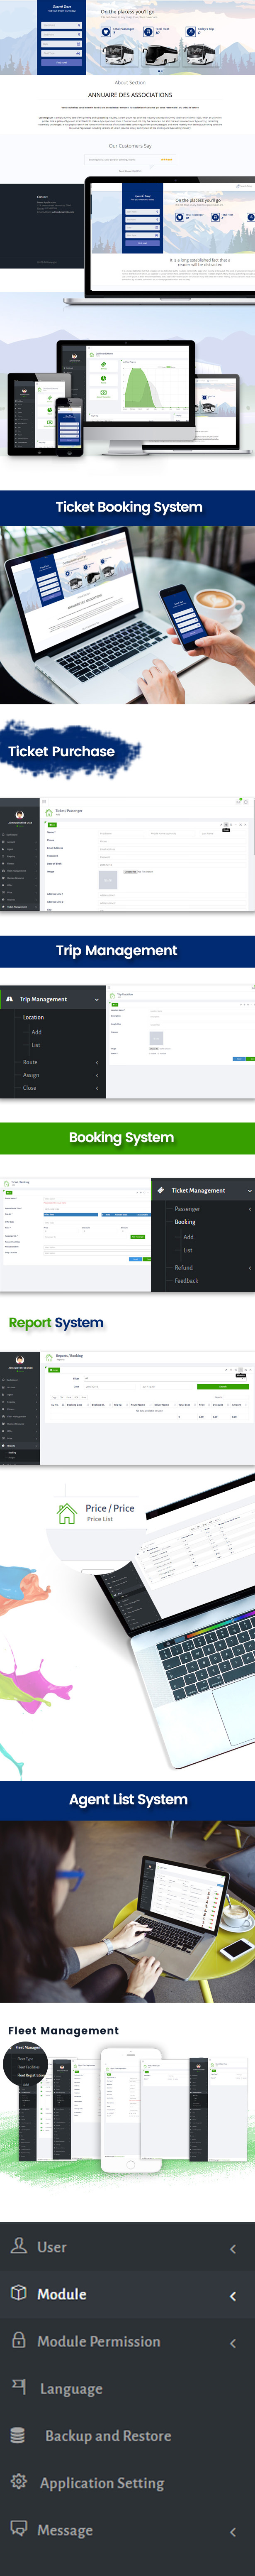Expand the User menu chevron
The width and height of the screenshot is (255, 2576).
click(233, 2248)
